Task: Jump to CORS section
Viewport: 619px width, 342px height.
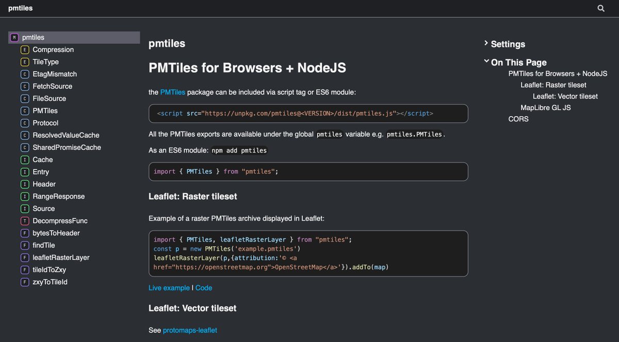Action: click(x=518, y=119)
